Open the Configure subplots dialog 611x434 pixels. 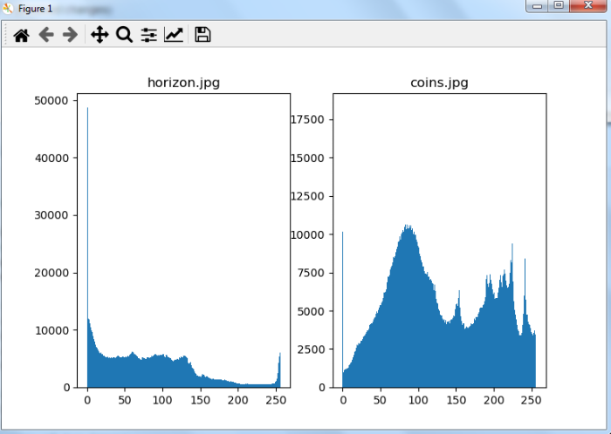(149, 35)
